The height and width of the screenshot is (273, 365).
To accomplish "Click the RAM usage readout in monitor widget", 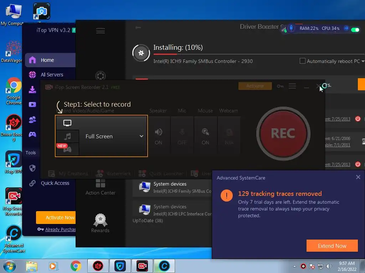I will (309, 28).
